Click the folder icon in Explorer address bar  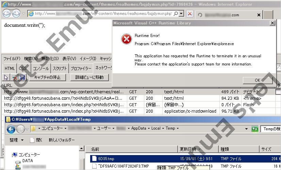coord(33,129)
